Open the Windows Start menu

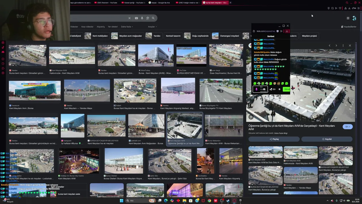point(121,201)
